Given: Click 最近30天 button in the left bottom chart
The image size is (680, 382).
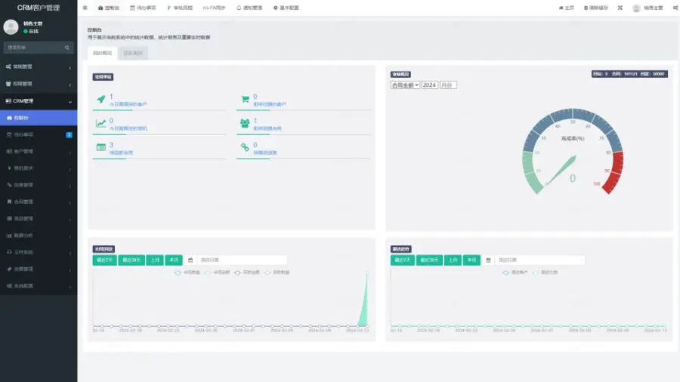Looking at the screenshot, I should pyautogui.click(x=131, y=260).
